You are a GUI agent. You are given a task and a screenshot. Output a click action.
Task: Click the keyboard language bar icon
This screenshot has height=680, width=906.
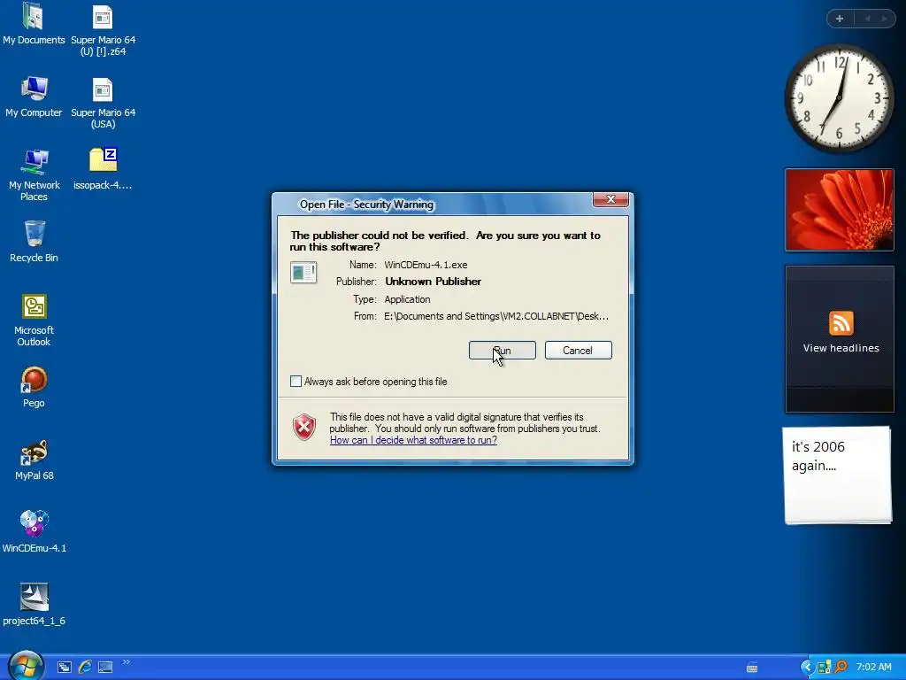752,668
